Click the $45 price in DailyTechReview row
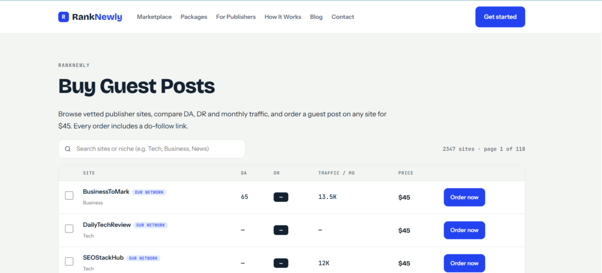 [x=404, y=231]
